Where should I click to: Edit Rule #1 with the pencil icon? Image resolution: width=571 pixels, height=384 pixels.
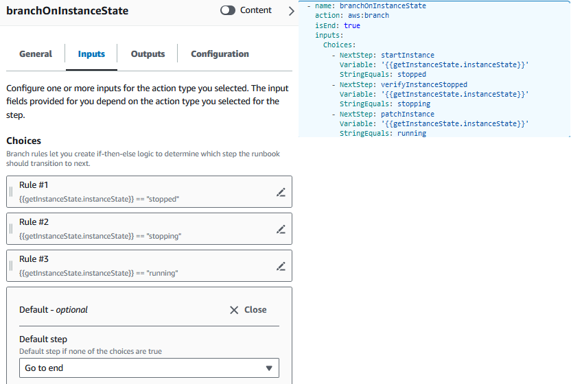(x=280, y=192)
